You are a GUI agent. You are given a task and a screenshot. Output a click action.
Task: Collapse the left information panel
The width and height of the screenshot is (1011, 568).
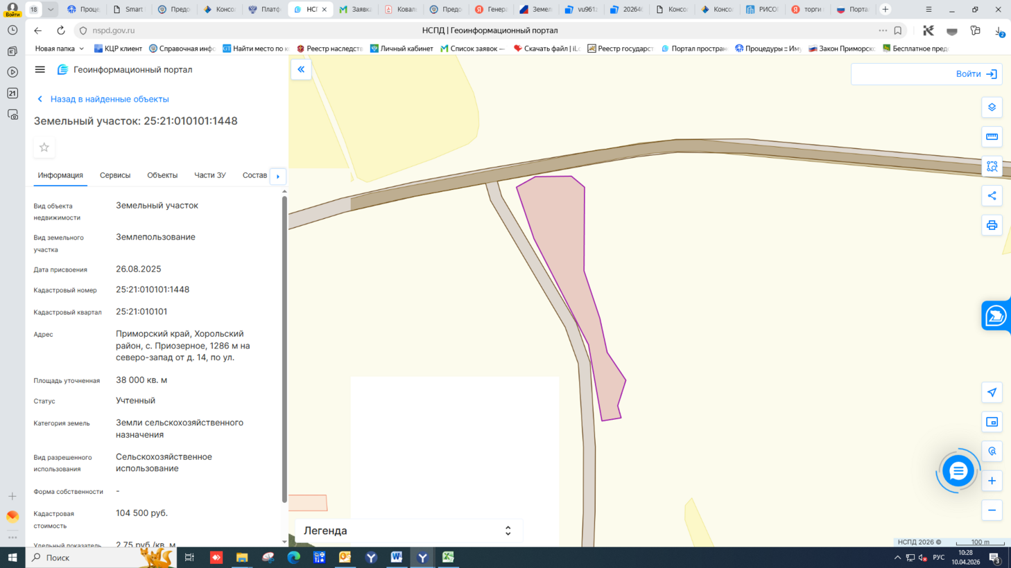point(301,69)
